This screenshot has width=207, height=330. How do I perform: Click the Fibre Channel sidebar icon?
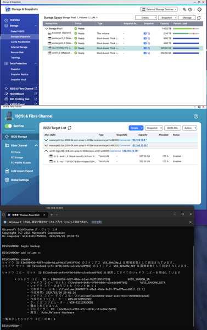pyautogui.click(x=7, y=145)
